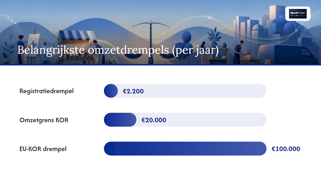Click the full EU-KOR drempel bar
321x180 pixels.
[x=185, y=148]
